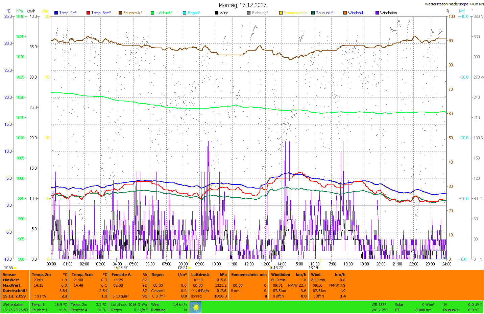This screenshot has width=484, height=314.
Task: Click the Richtung legend label
Action: [x=260, y=13]
